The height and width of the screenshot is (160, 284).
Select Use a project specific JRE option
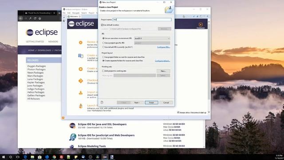[x=103, y=43]
